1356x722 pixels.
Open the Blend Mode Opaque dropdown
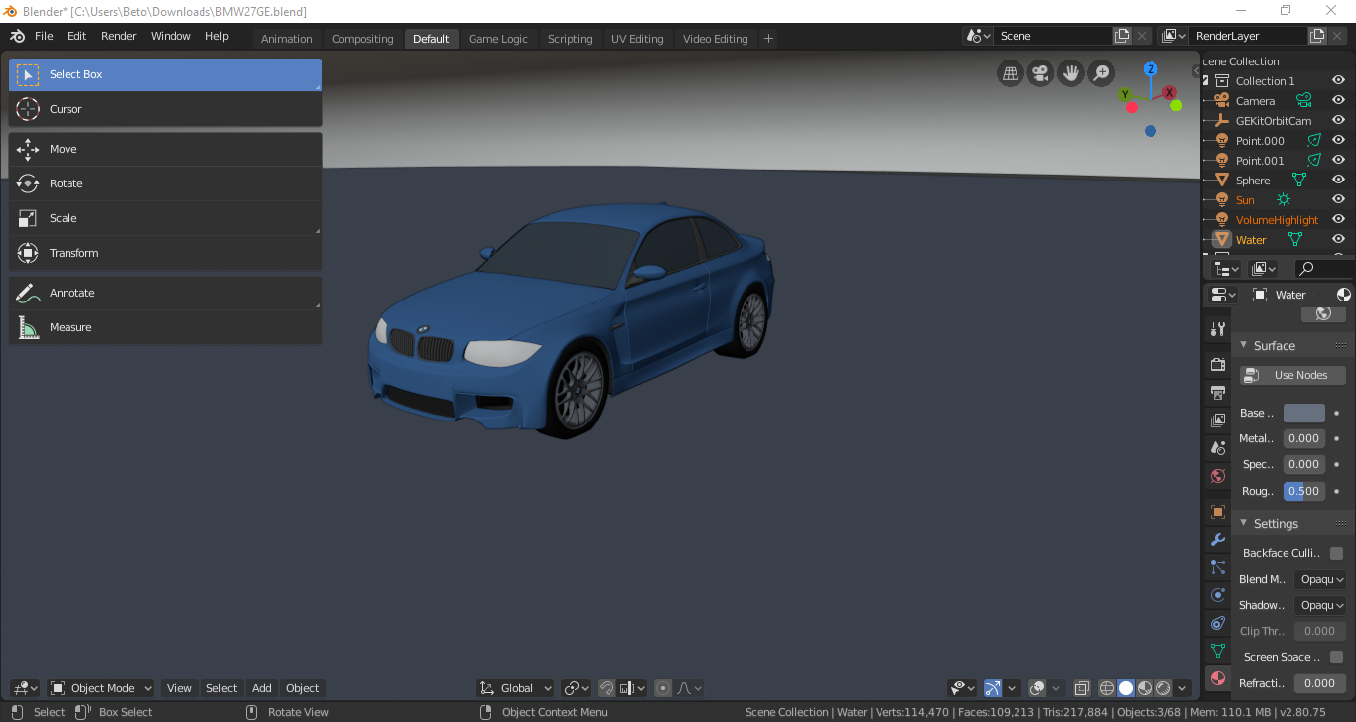point(1320,579)
